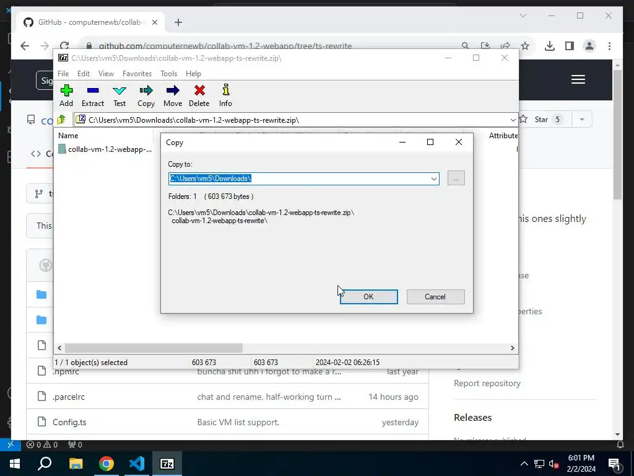Click VS Code notifications bell
634x476 pixels.
point(620,445)
